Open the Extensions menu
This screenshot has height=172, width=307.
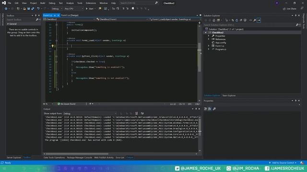tap(91, 3)
